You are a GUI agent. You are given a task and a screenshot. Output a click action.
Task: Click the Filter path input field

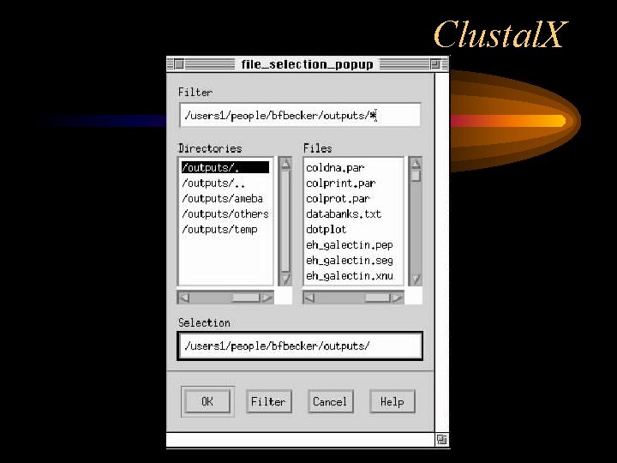click(300, 115)
